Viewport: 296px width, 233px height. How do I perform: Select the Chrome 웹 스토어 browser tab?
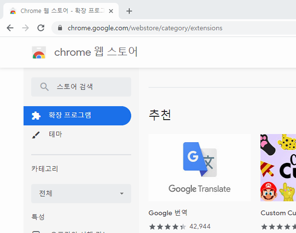click(61, 11)
